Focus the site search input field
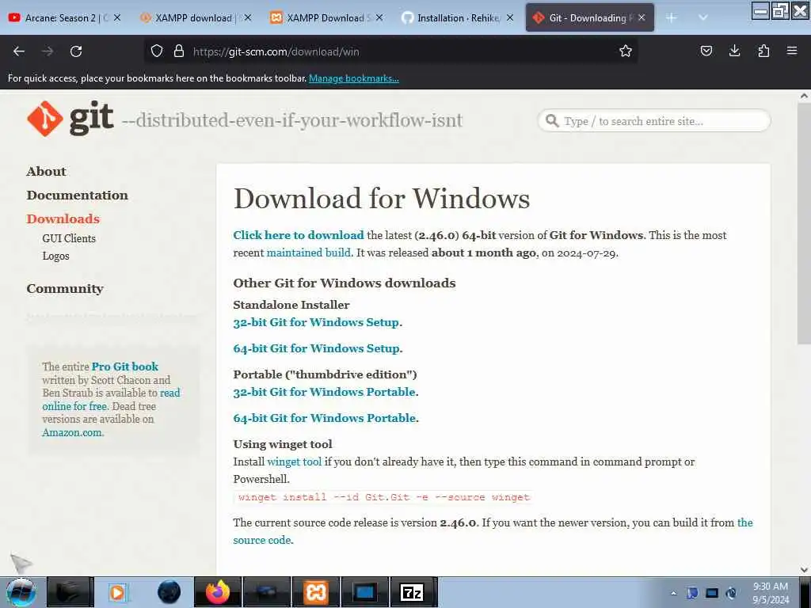811x608 pixels. point(654,121)
